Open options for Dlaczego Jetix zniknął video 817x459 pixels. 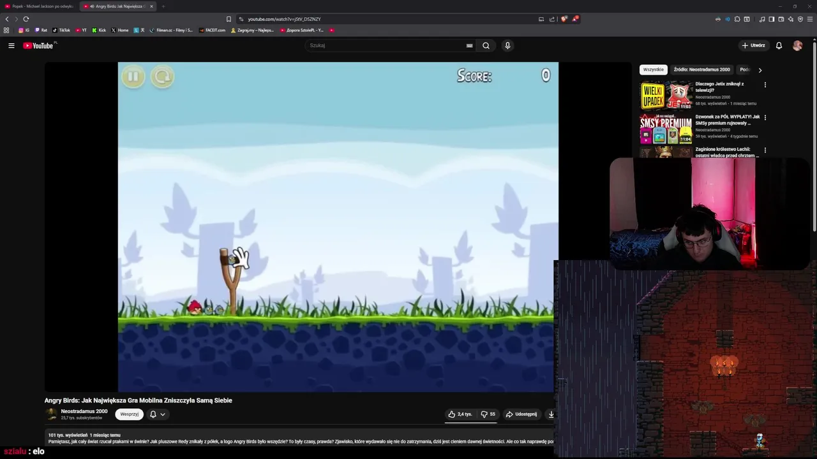pos(765,85)
